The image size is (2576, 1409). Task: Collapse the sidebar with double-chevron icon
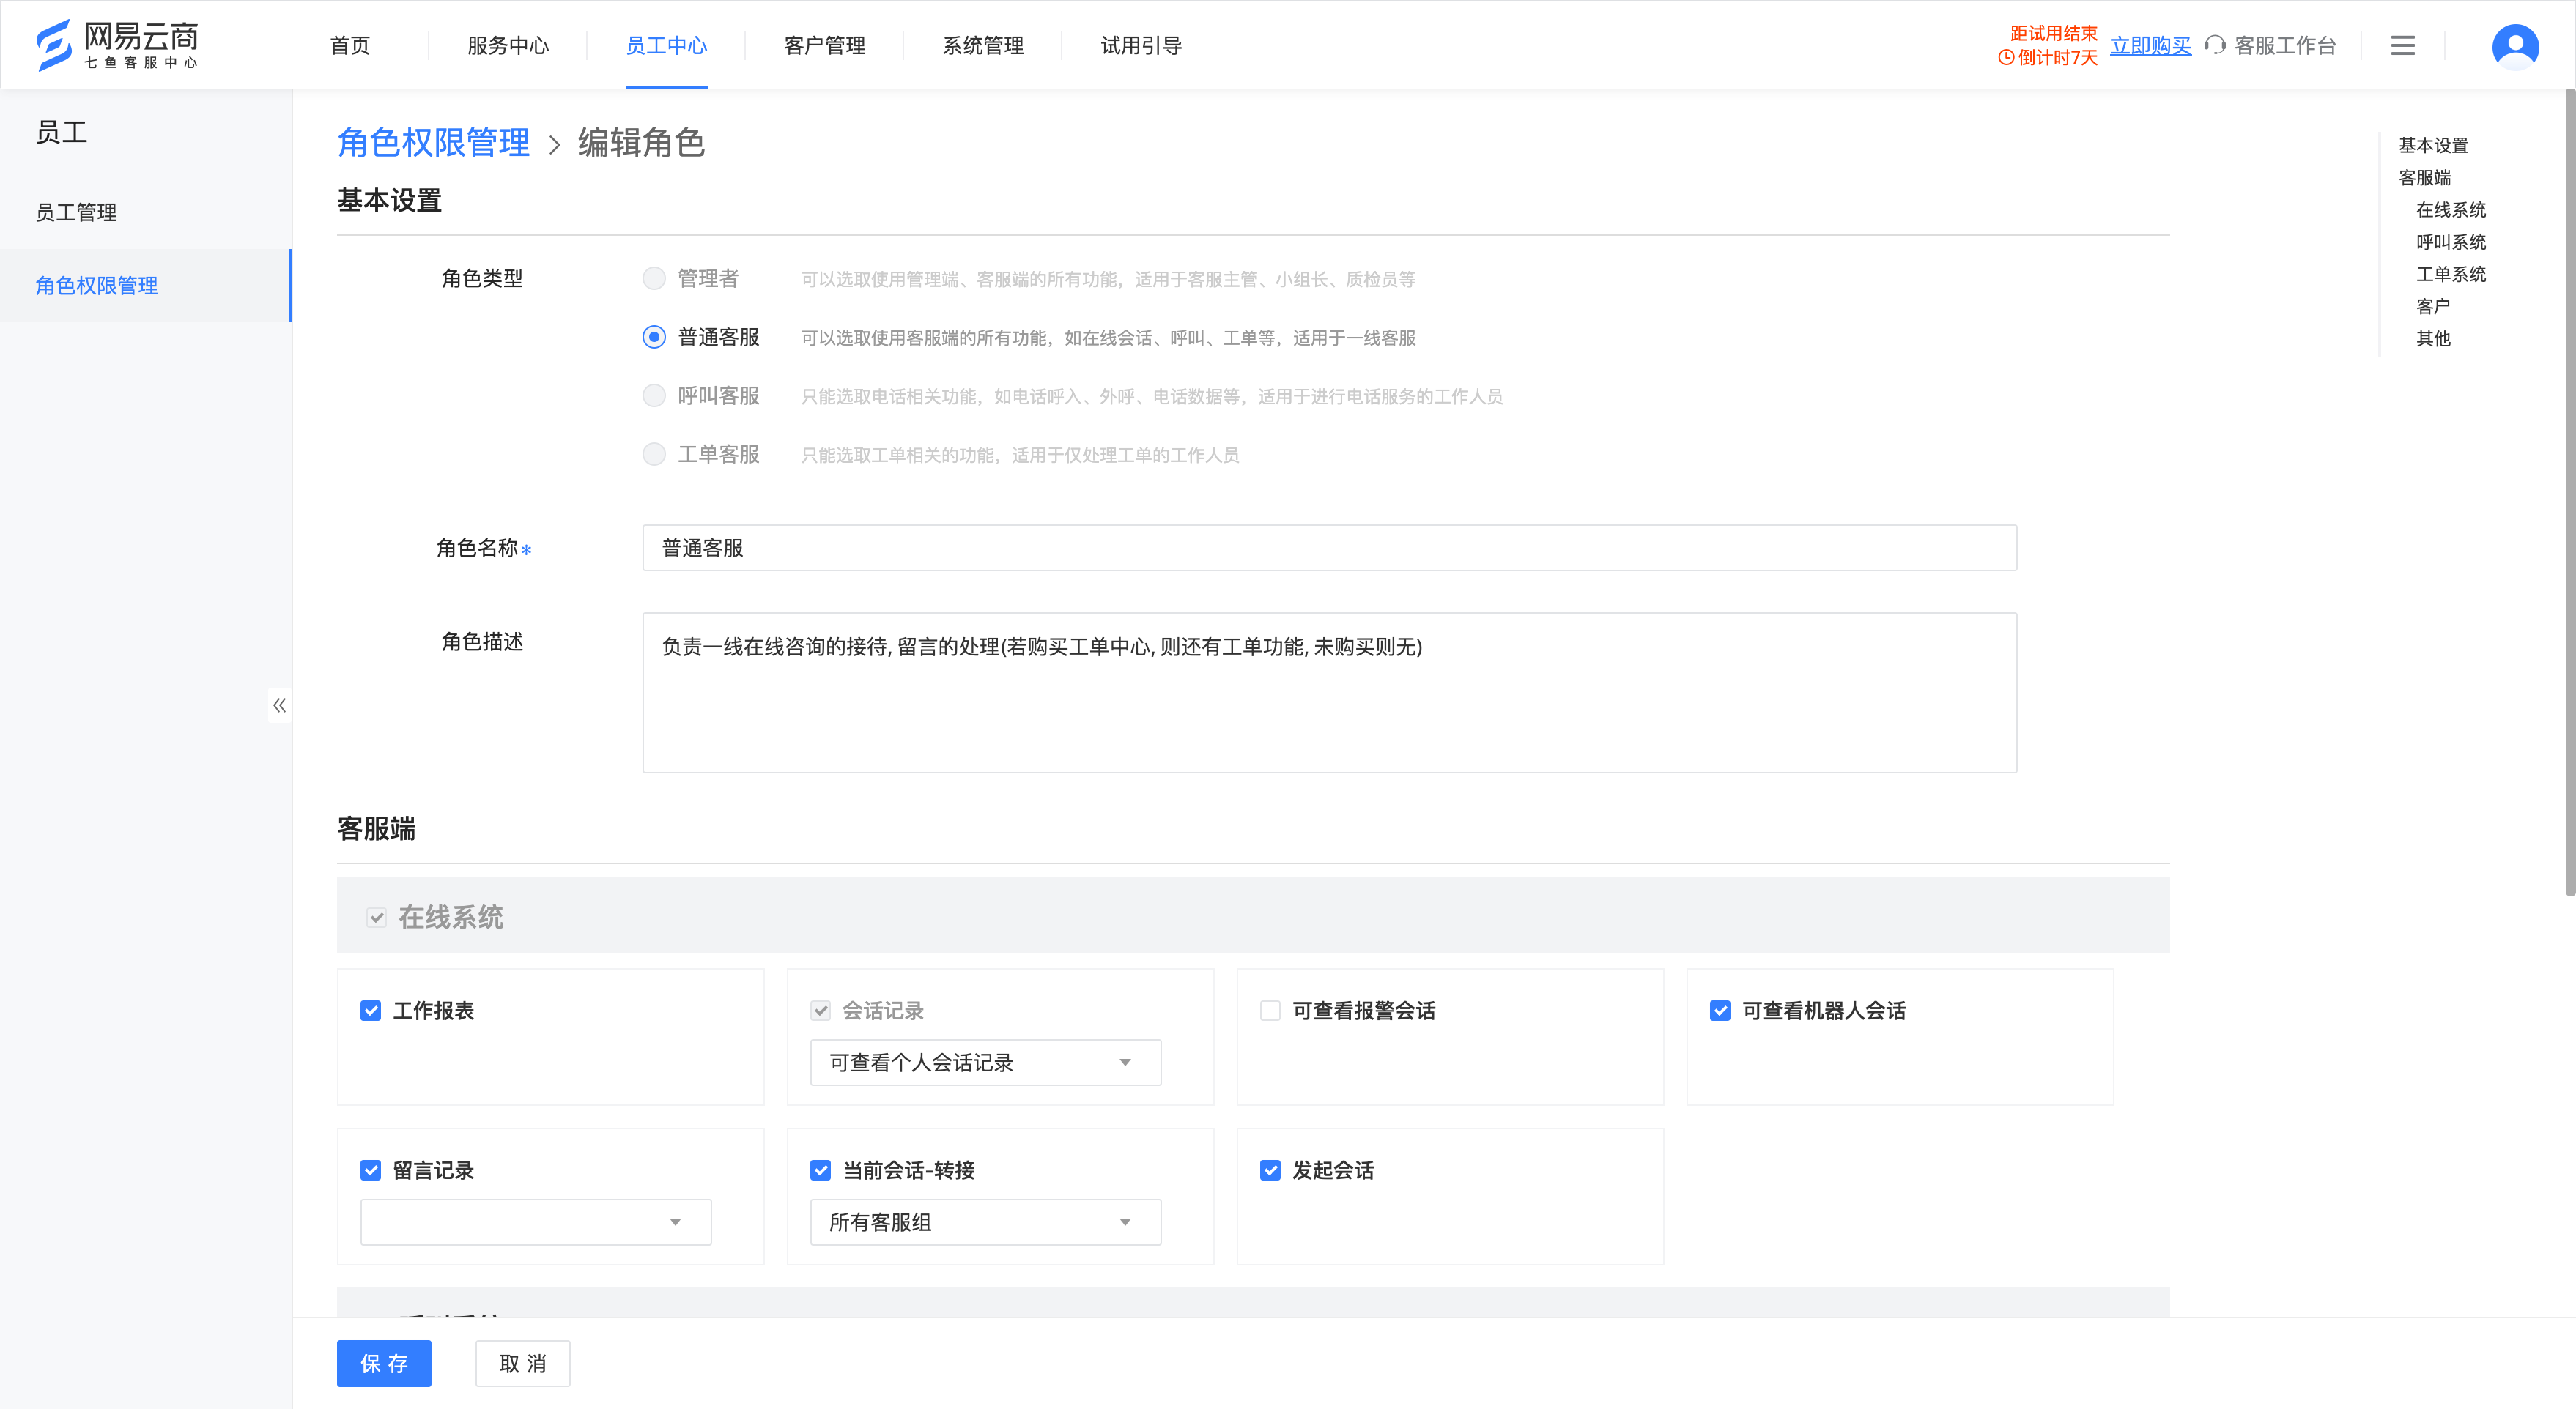click(x=279, y=705)
